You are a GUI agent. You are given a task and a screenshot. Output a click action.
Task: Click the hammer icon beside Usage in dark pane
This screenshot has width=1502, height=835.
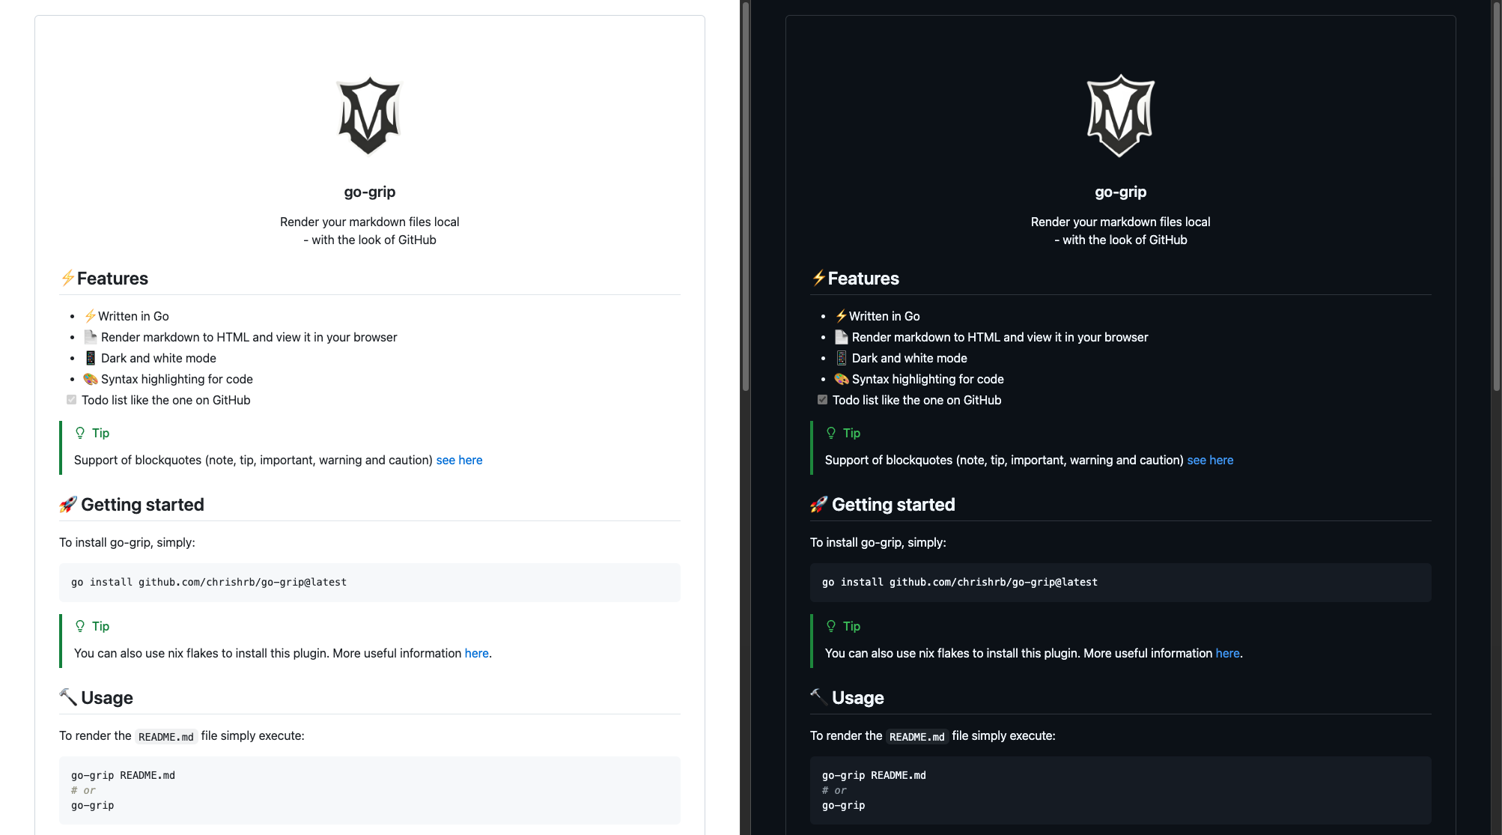[818, 697]
